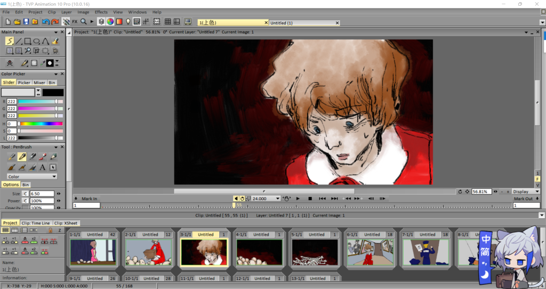This screenshot has height=289, width=546.
Task: Click the undo arrow in toolbar
Action: click(46, 22)
